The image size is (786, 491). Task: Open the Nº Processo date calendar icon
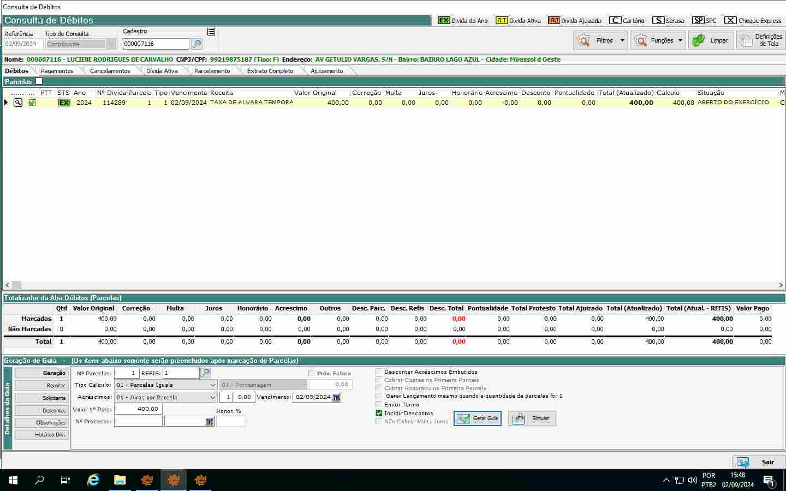[x=210, y=422]
